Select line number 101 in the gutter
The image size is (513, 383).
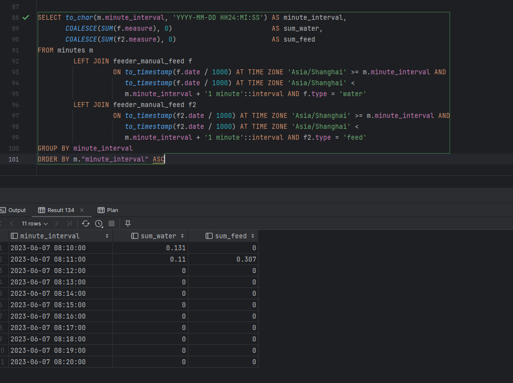pyautogui.click(x=13, y=159)
